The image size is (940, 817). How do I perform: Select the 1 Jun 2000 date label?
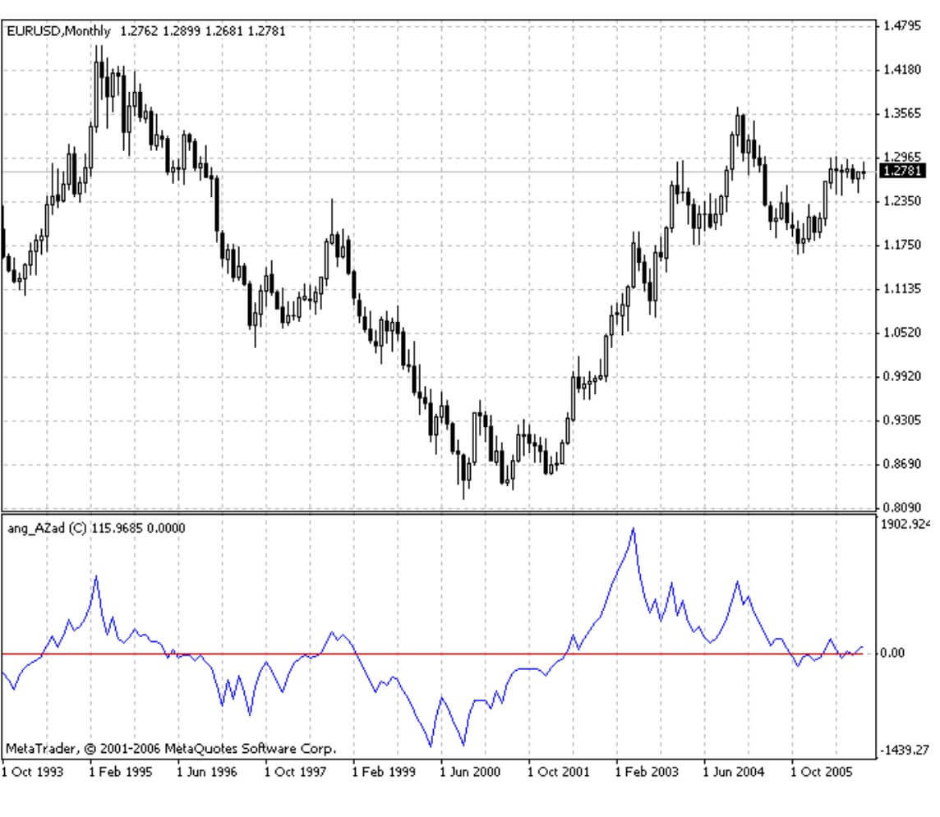click(x=472, y=772)
